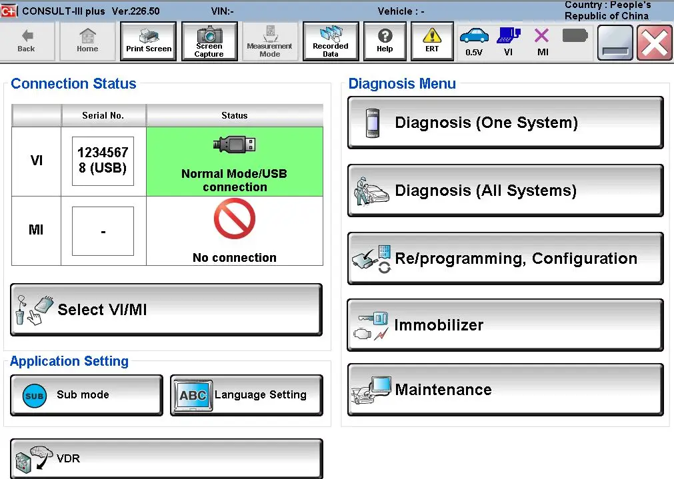Open the Language Setting dialog
This screenshot has height=479, width=674.
click(246, 394)
